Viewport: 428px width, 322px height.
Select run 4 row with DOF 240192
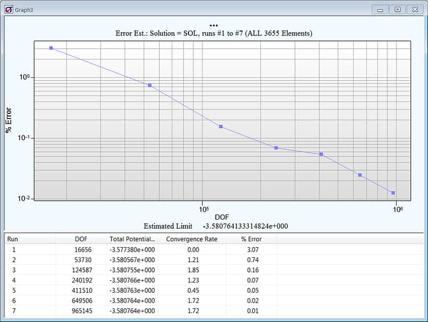tap(81, 280)
